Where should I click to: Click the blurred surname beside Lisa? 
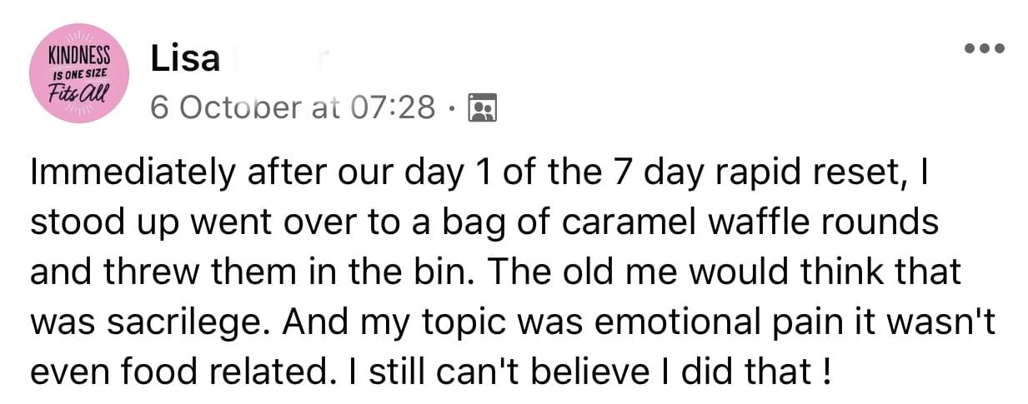tap(280, 59)
